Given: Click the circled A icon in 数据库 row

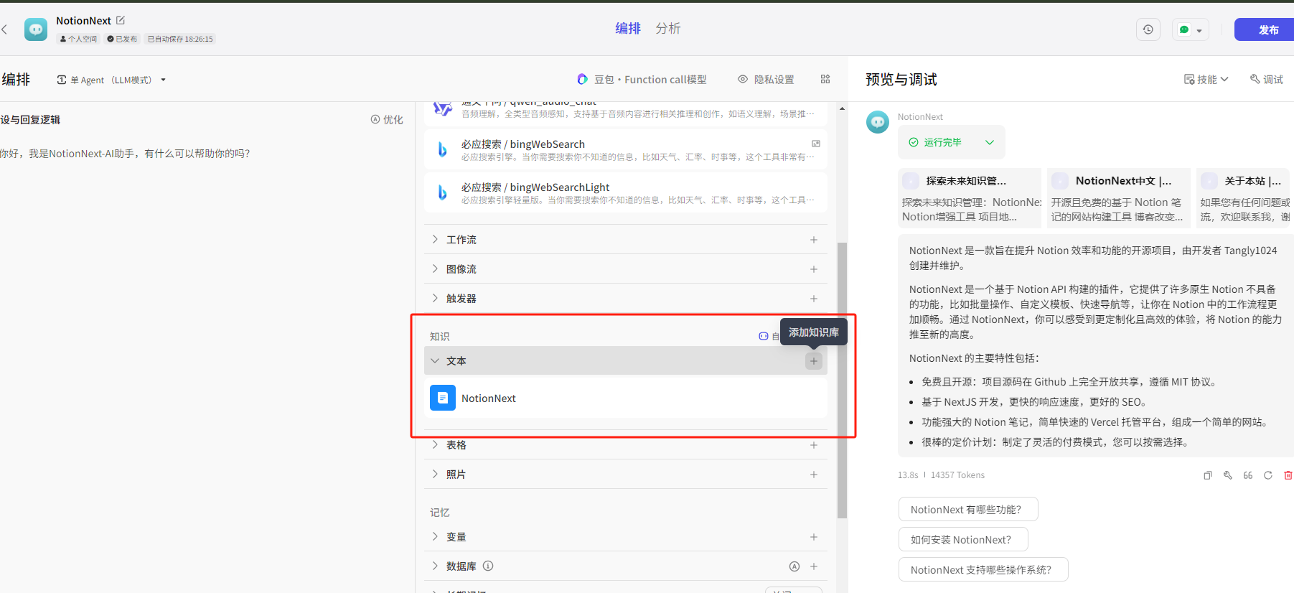Looking at the screenshot, I should click(x=794, y=566).
